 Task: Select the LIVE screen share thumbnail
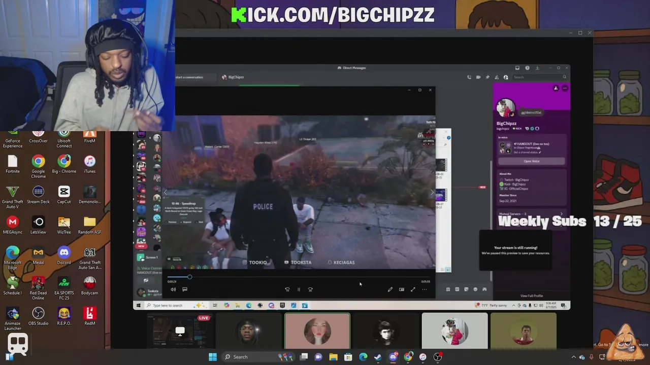(180, 331)
